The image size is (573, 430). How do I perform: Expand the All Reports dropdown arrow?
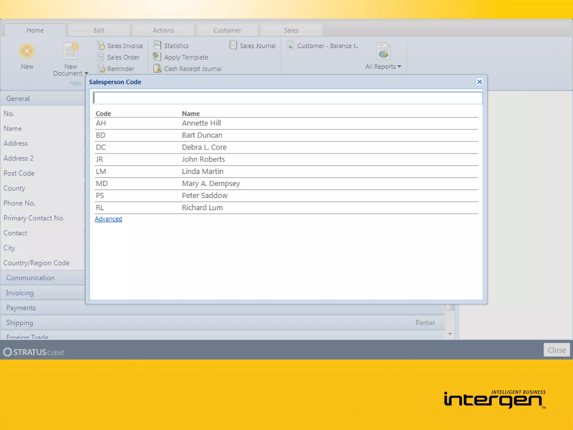point(399,67)
